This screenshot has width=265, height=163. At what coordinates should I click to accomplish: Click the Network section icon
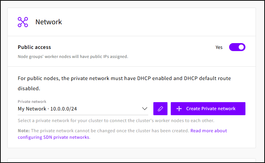(23, 22)
